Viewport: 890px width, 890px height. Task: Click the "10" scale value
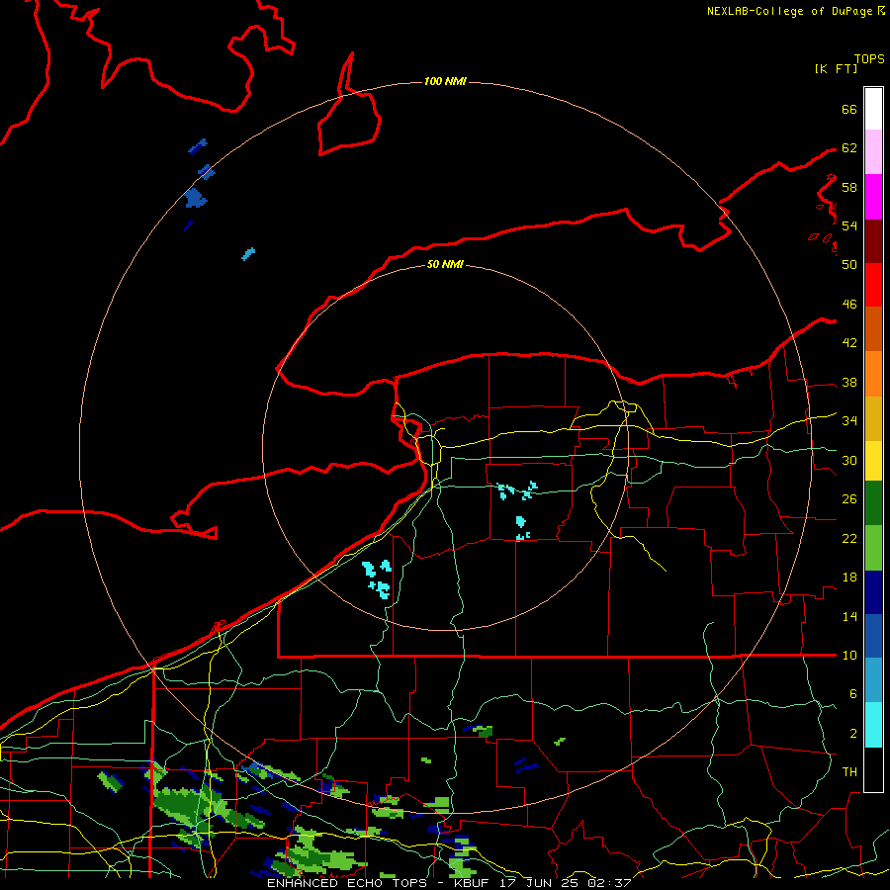coord(849,655)
